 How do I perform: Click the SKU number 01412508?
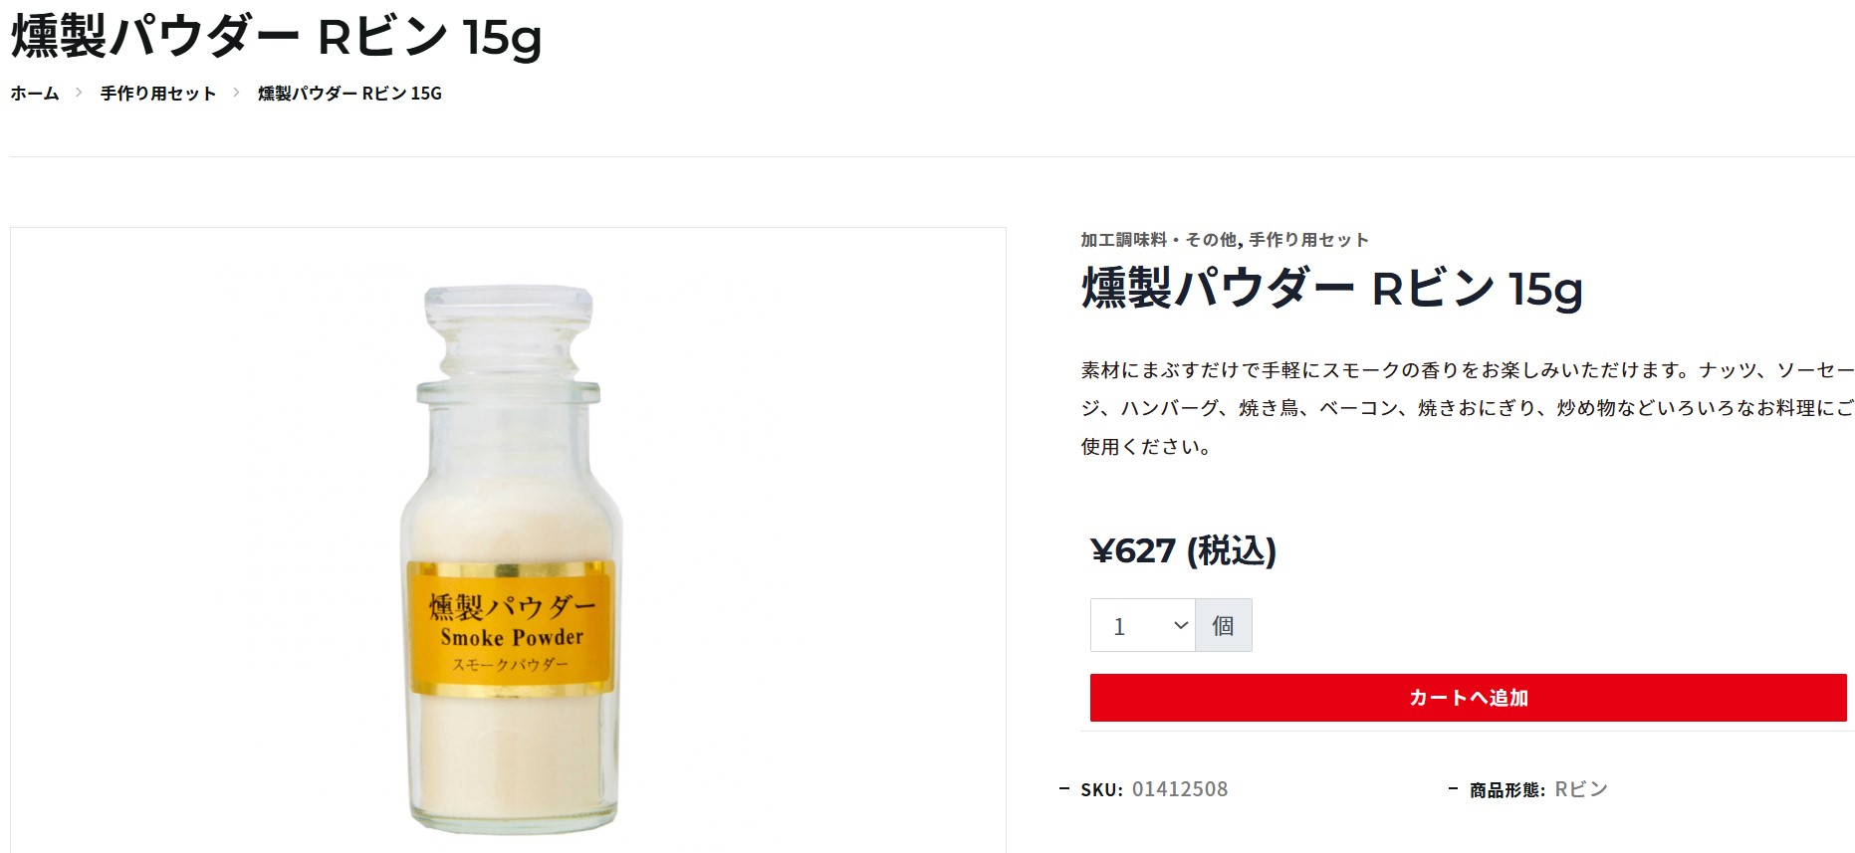pos(1180,789)
